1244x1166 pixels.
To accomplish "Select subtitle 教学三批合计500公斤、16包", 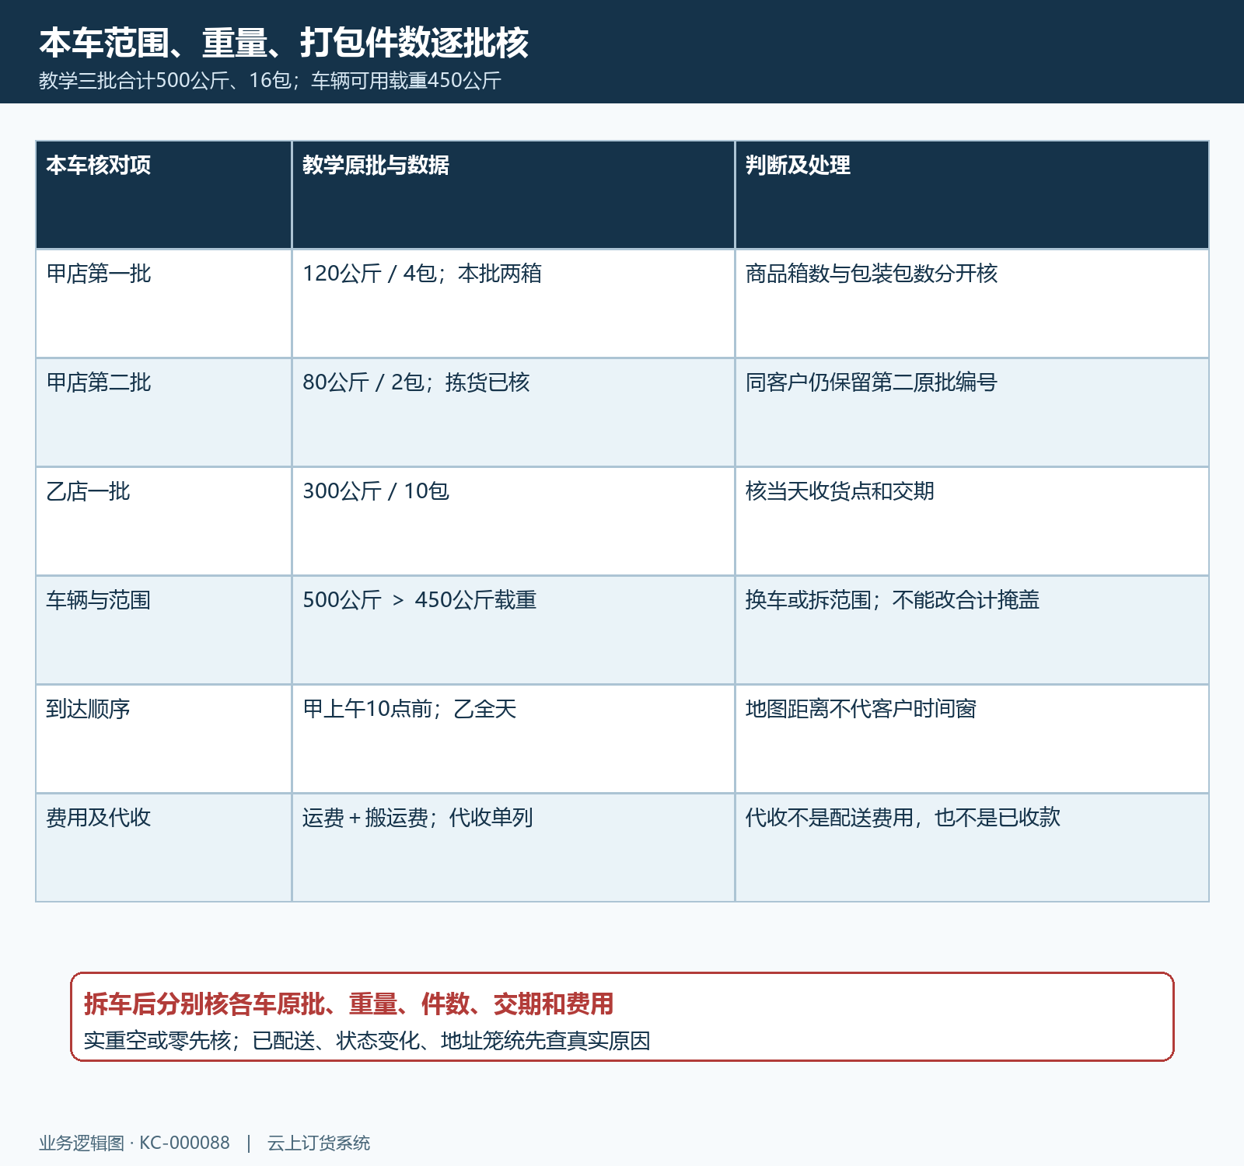I will [x=165, y=80].
